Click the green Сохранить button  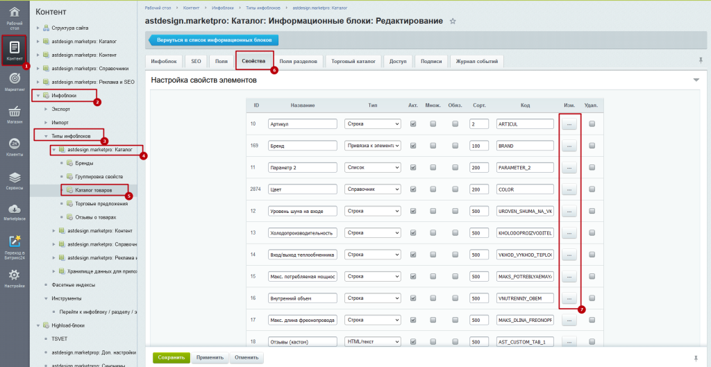click(x=172, y=357)
